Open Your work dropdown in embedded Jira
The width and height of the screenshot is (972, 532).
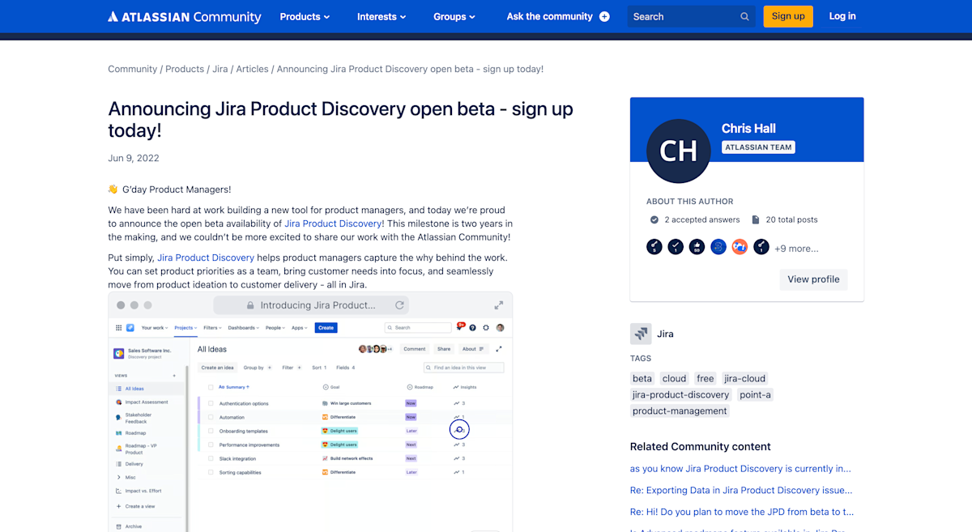(155, 328)
